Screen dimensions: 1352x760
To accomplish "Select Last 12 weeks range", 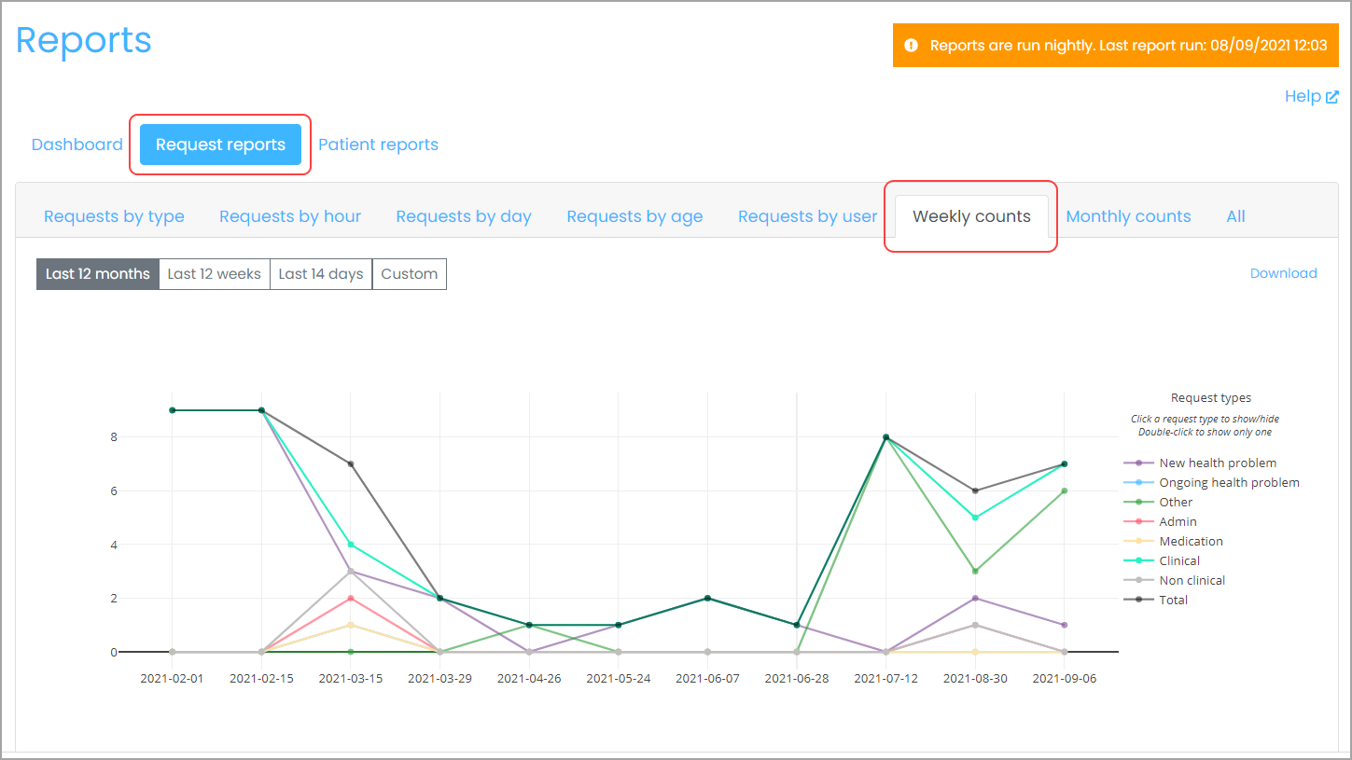I will [215, 274].
